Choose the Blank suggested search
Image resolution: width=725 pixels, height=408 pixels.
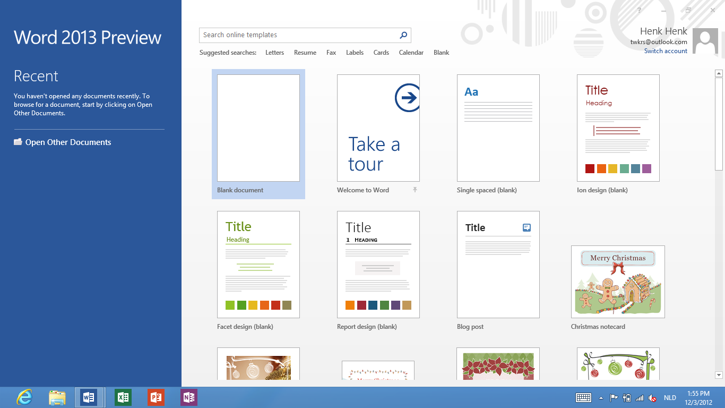click(x=441, y=53)
